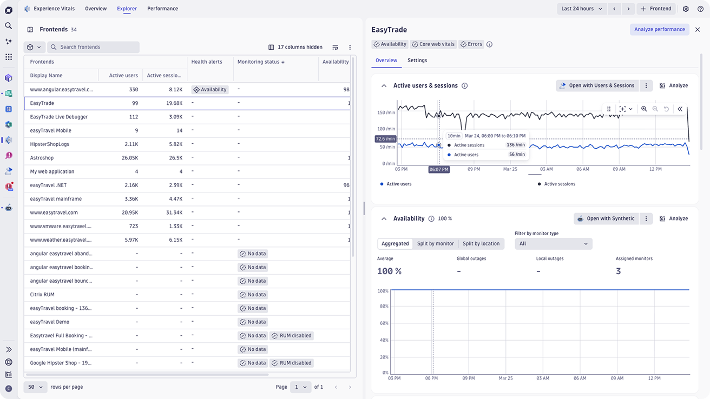Image resolution: width=710 pixels, height=399 pixels.
Task: Open the Filter by monitor type dropdown
Action: 553,244
